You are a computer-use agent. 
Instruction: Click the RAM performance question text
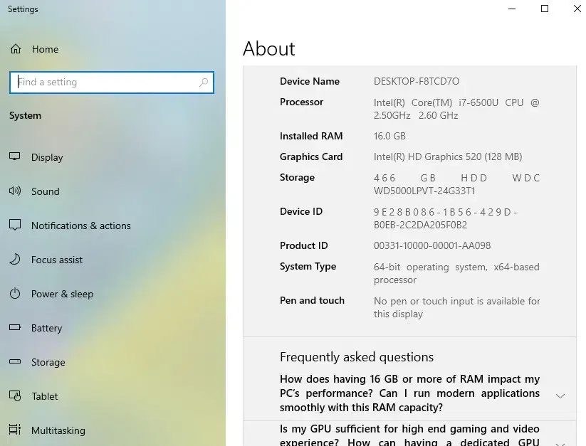pyautogui.click(x=409, y=393)
